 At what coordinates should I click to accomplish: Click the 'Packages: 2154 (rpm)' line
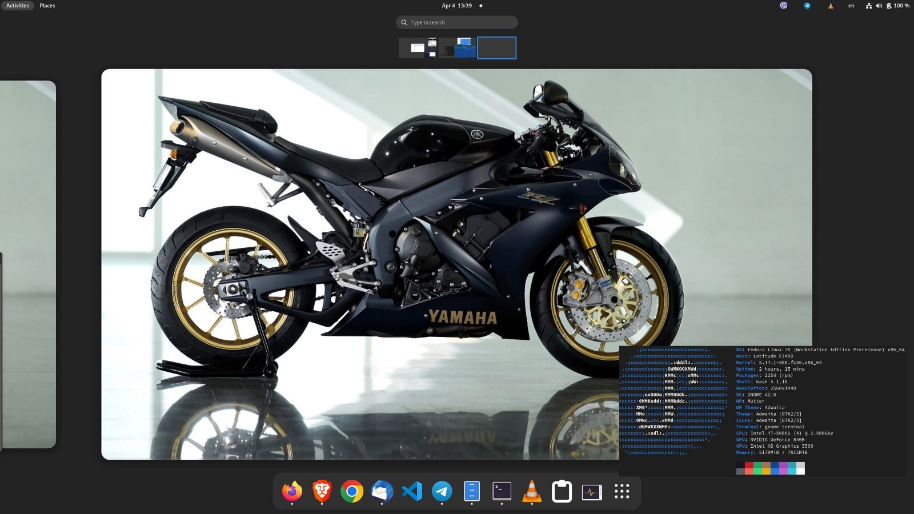pos(764,375)
